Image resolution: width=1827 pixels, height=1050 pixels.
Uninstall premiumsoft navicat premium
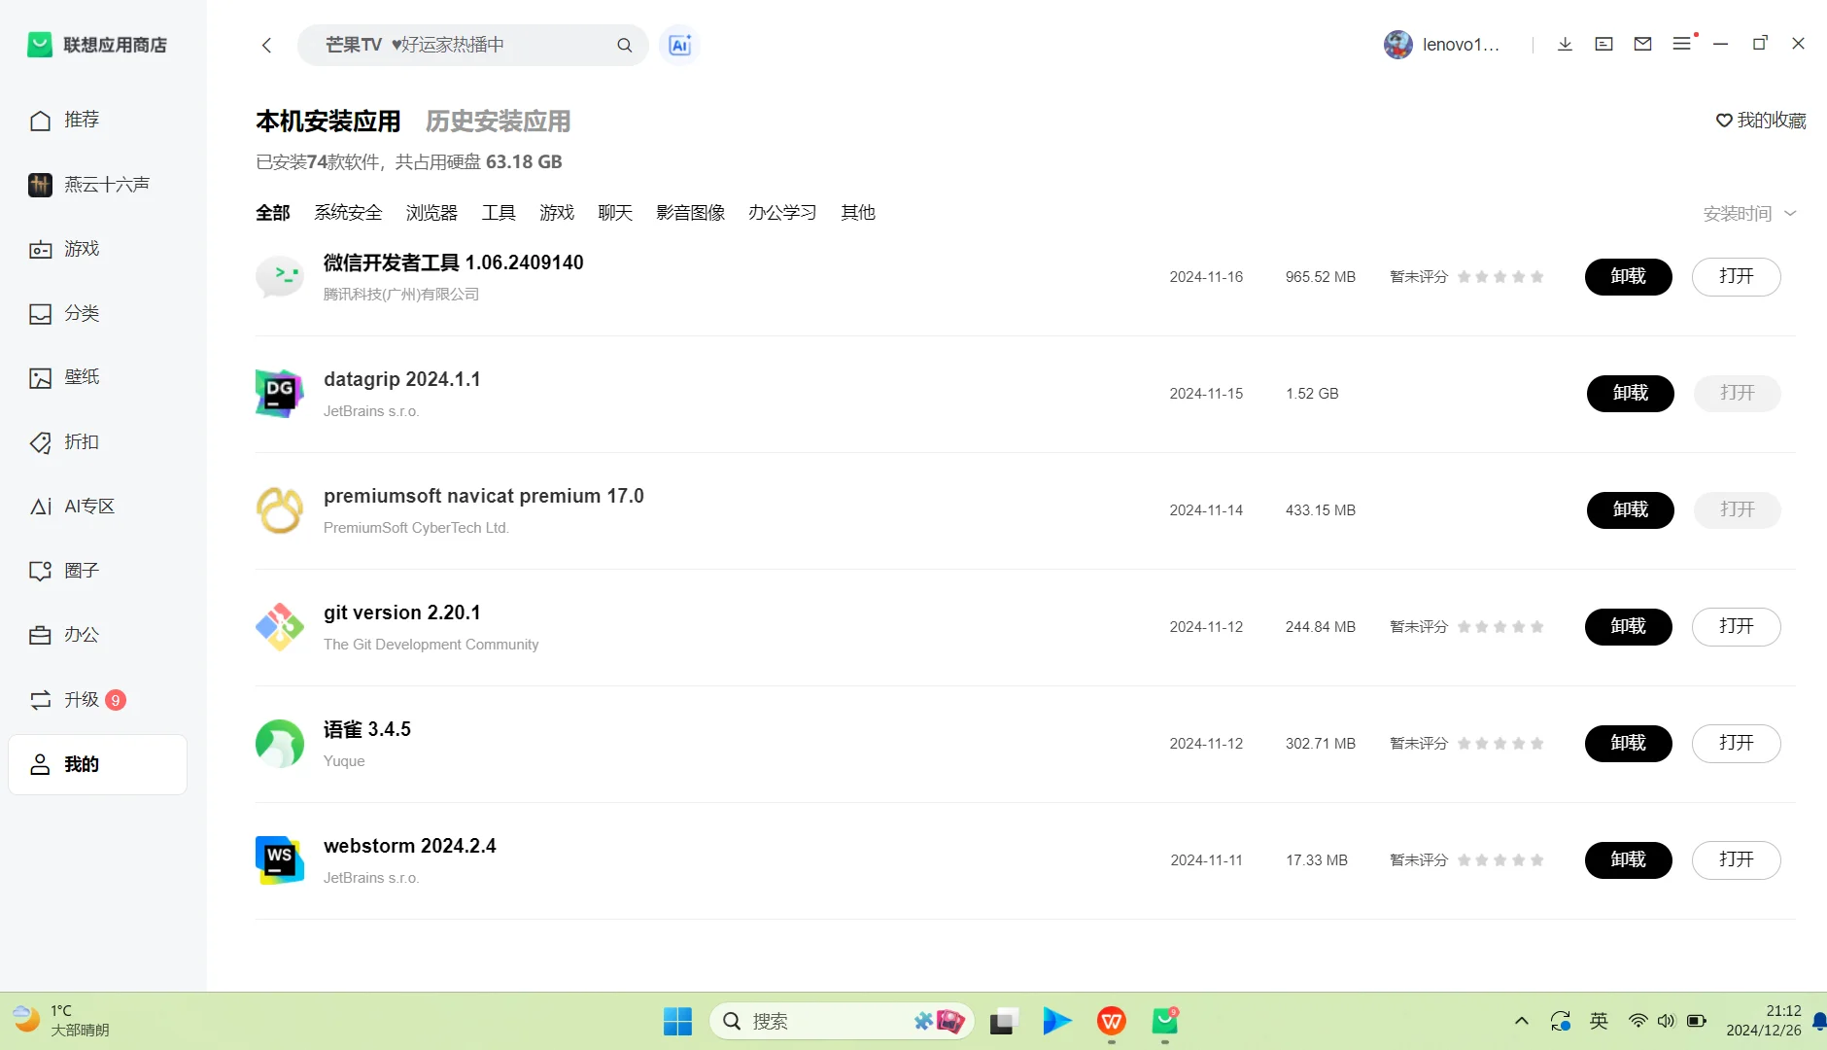click(1631, 510)
